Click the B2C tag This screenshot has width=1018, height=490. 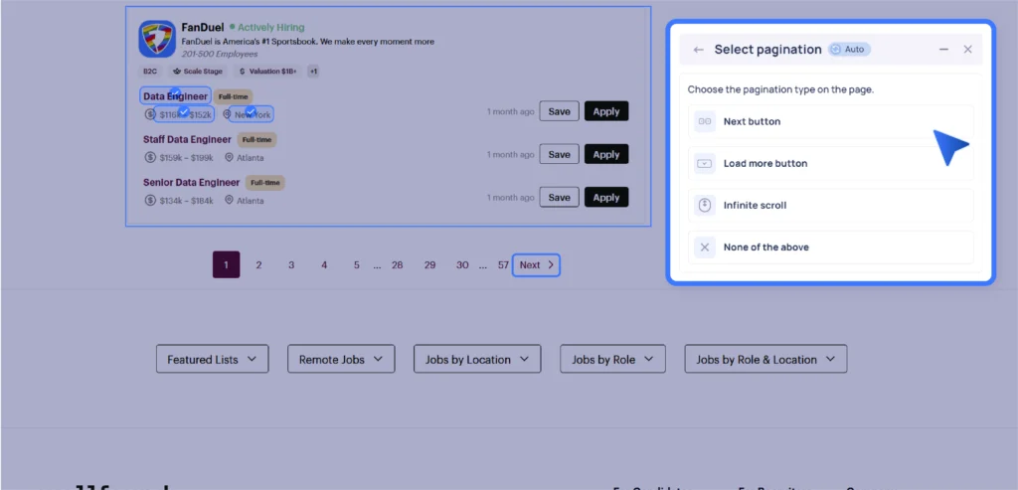150,72
